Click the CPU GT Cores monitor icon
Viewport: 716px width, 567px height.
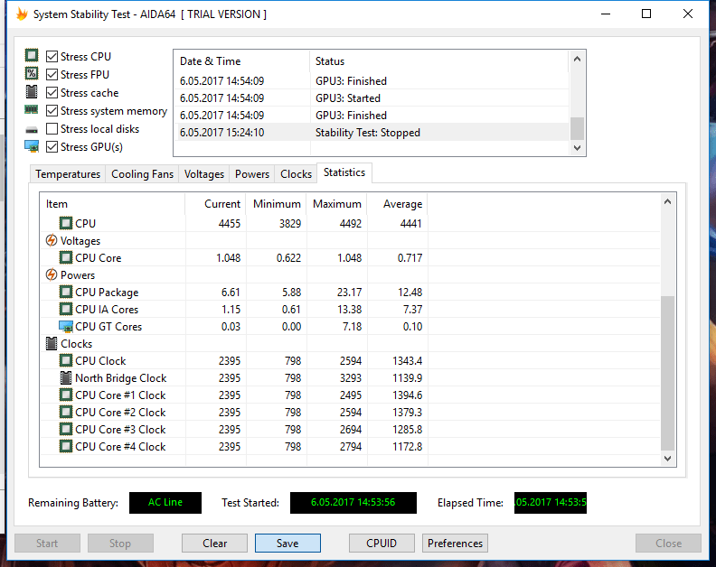point(66,327)
